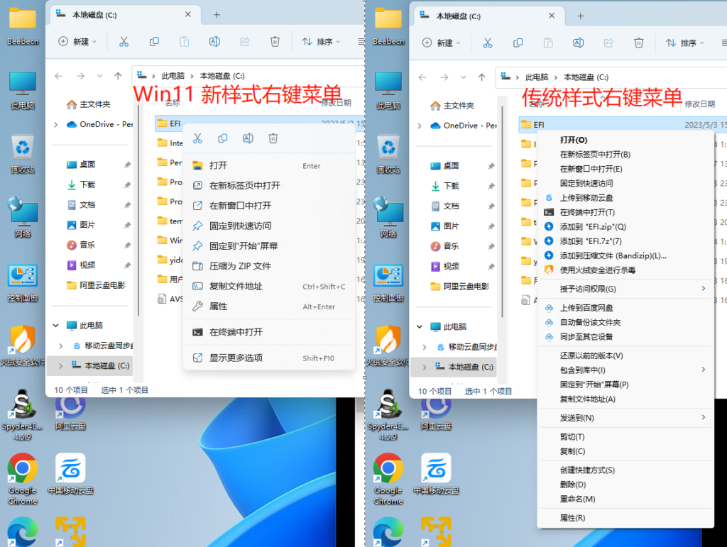Image resolution: width=727 pixels, height=547 pixels.
Task: Choose 发送到(N) in classic menu
Action: 625,418
